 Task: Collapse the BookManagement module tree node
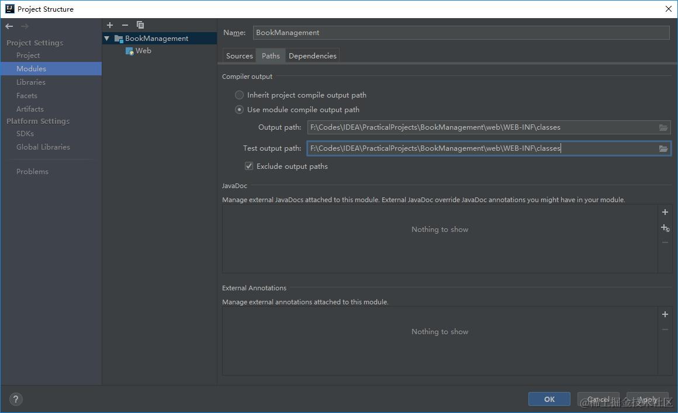(107, 39)
